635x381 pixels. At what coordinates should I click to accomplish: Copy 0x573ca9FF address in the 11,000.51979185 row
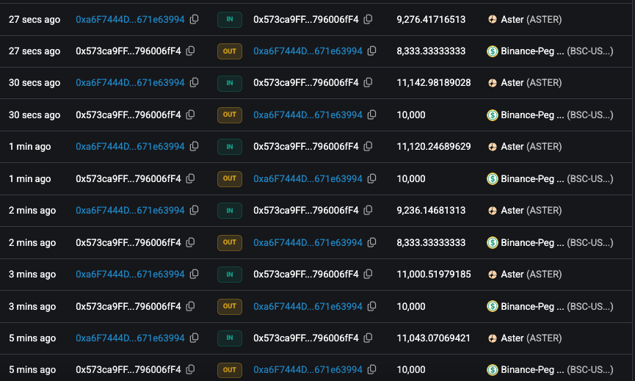pyautogui.click(x=368, y=274)
